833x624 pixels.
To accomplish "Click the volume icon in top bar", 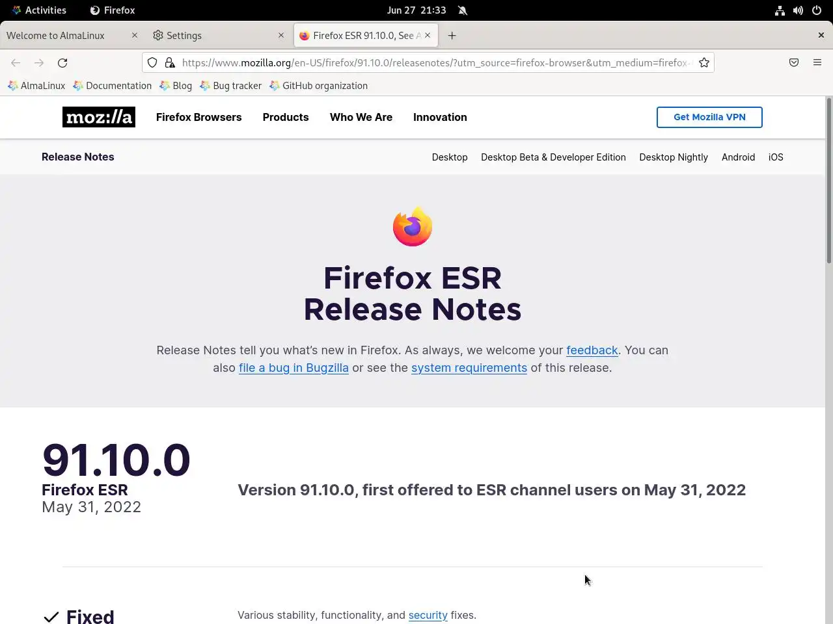I will click(798, 10).
